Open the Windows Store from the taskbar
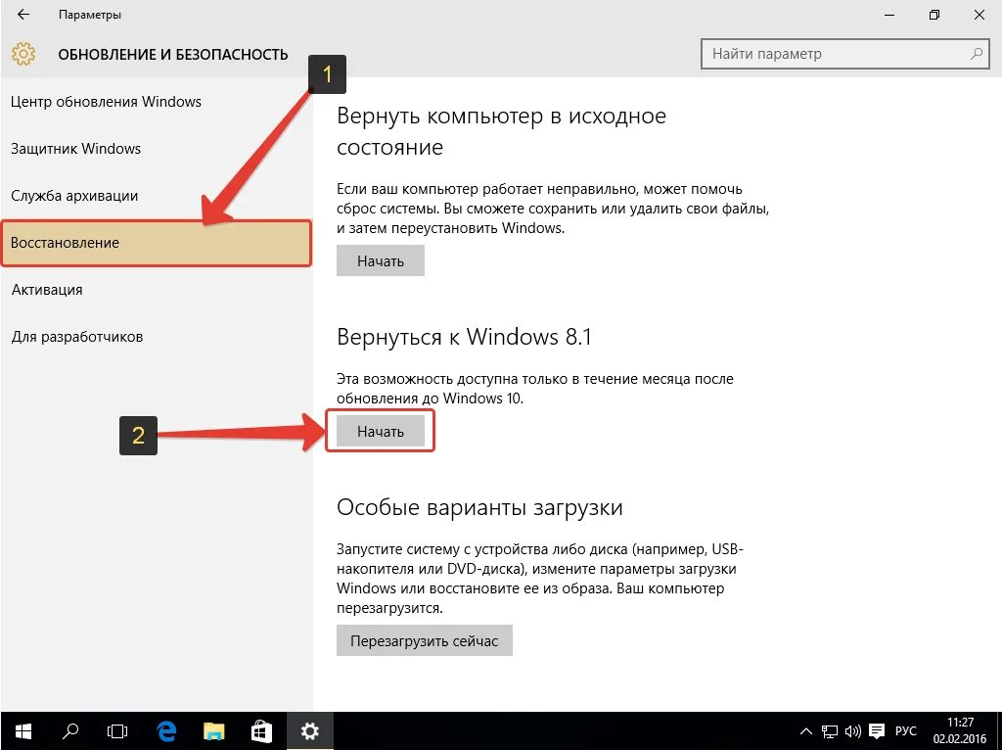Screen dimensions: 1002x750 260,730
